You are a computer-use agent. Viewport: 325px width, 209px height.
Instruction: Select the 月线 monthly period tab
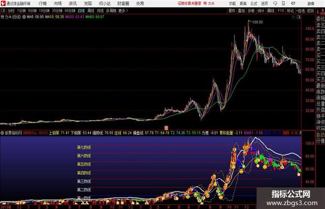pyautogui.click(x=100, y=11)
